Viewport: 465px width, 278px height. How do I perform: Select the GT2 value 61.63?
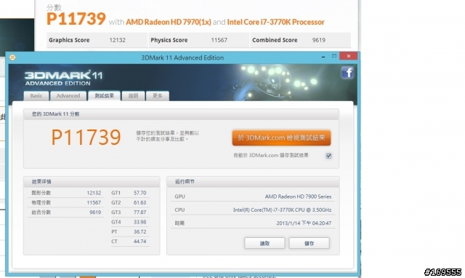(x=140, y=202)
